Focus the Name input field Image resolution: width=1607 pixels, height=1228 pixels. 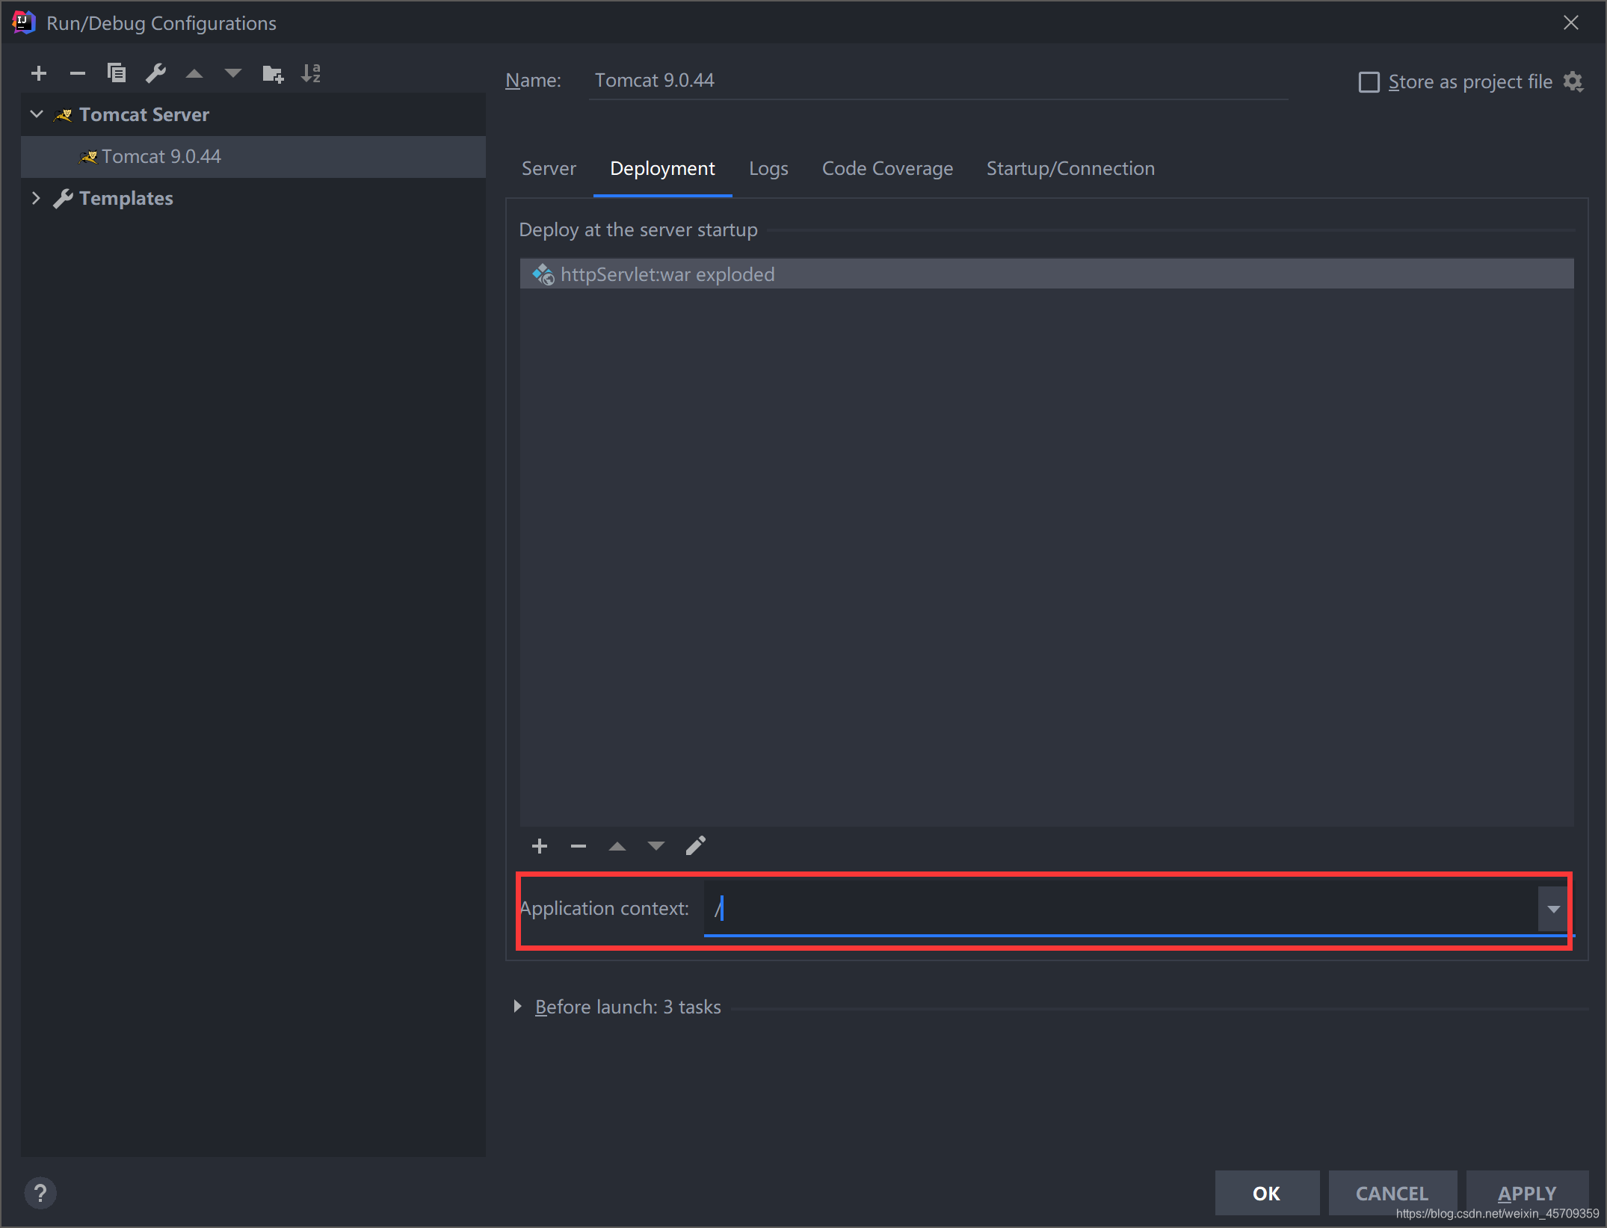(938, 81)
